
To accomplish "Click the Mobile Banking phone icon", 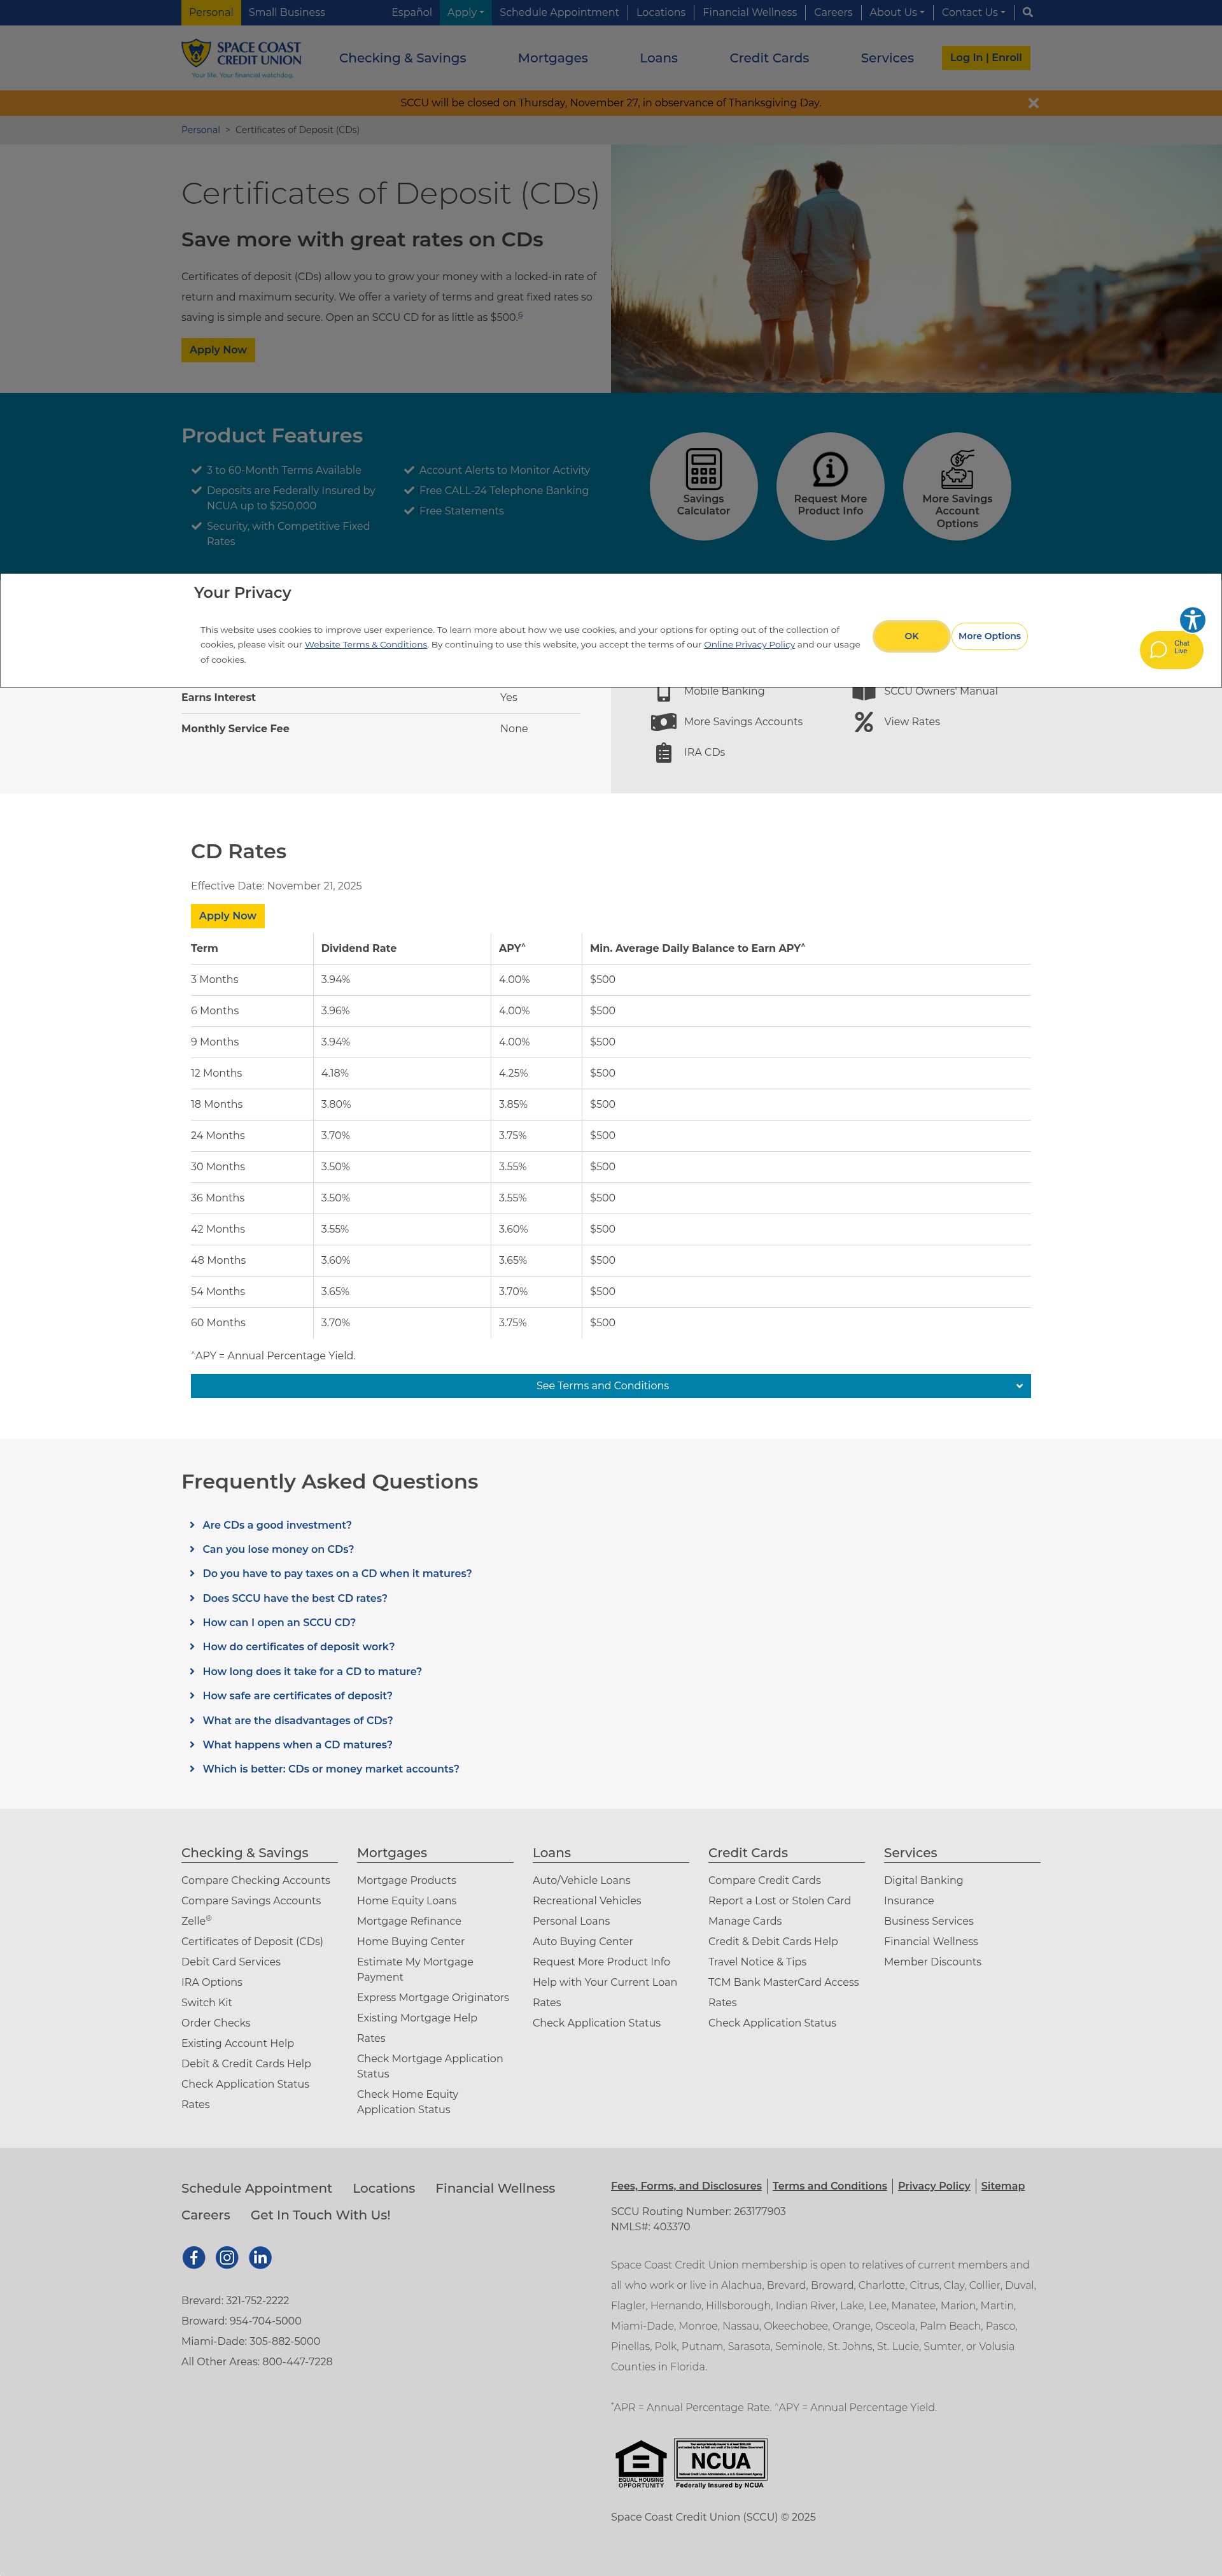I will coord(664,692).
